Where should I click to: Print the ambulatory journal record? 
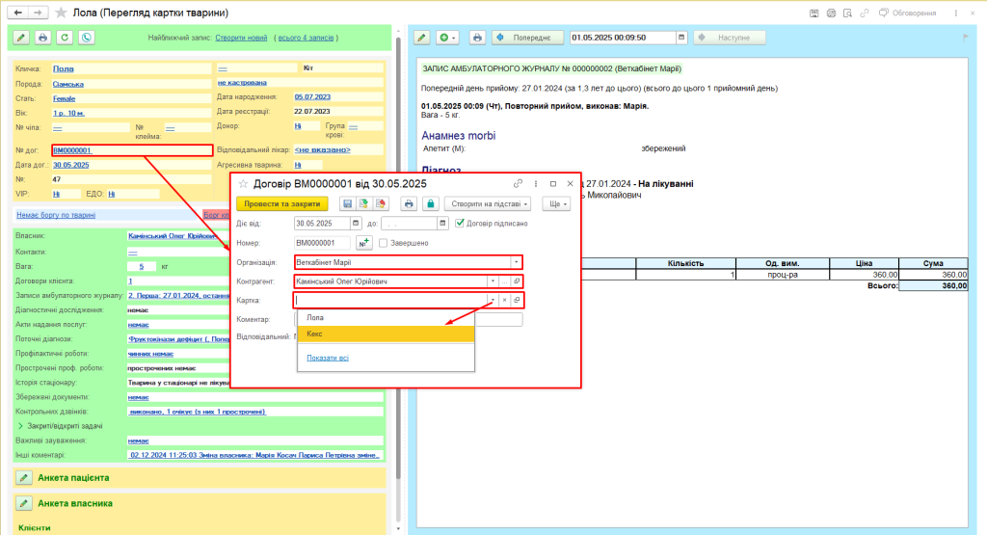click(x=477, y=38)
